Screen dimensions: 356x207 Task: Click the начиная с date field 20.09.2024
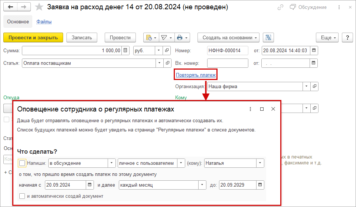[66, 185]
